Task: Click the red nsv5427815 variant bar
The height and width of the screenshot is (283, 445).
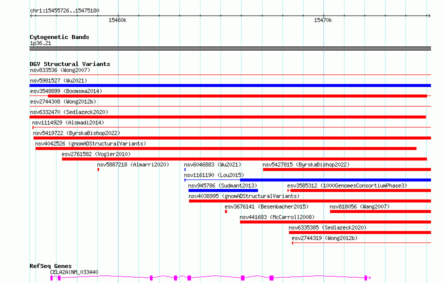Action: (x=347, y=169)
